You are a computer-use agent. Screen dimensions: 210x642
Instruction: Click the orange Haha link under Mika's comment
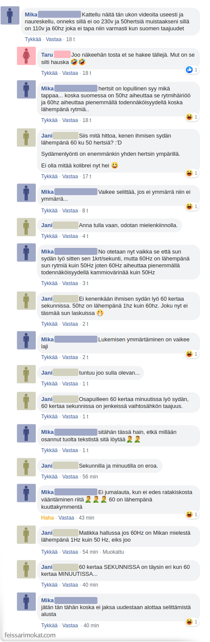click(x=47, y=517)
